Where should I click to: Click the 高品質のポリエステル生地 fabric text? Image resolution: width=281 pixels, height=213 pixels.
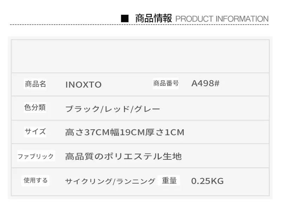123,156
